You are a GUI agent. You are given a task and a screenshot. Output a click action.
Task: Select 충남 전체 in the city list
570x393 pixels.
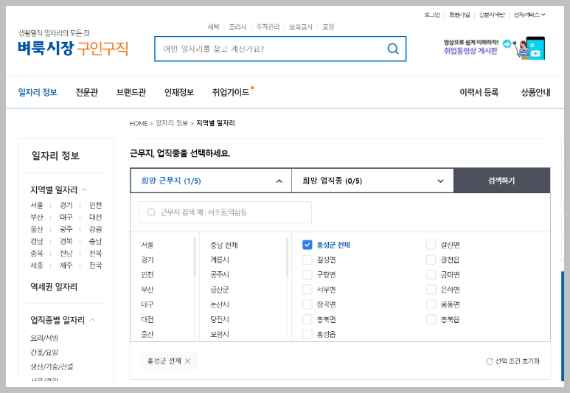click(x=224, y=245)
